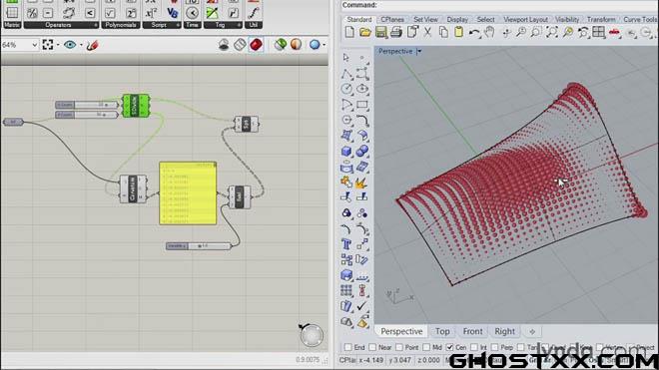Screen dimensions: 659x370
Task: Enable the End osnap checkbox
Action: click(x=348, y=347)
